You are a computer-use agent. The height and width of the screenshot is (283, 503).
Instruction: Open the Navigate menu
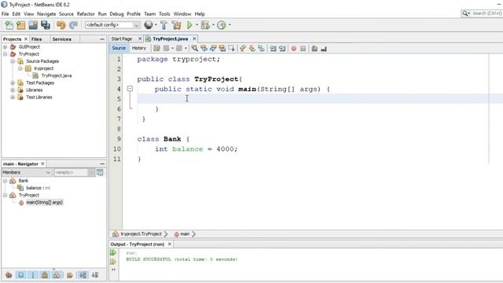[x=46, y=14]
